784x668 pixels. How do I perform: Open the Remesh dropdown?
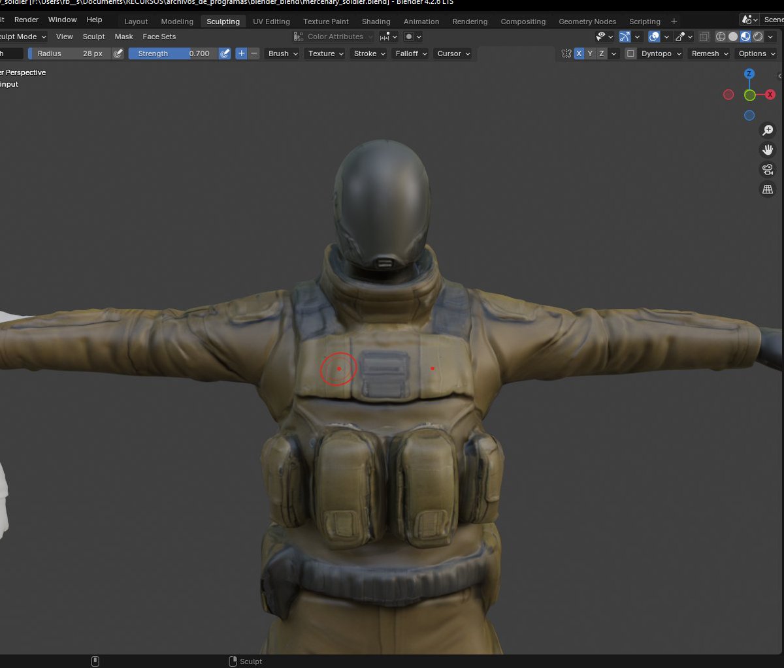tap(710, 54)
